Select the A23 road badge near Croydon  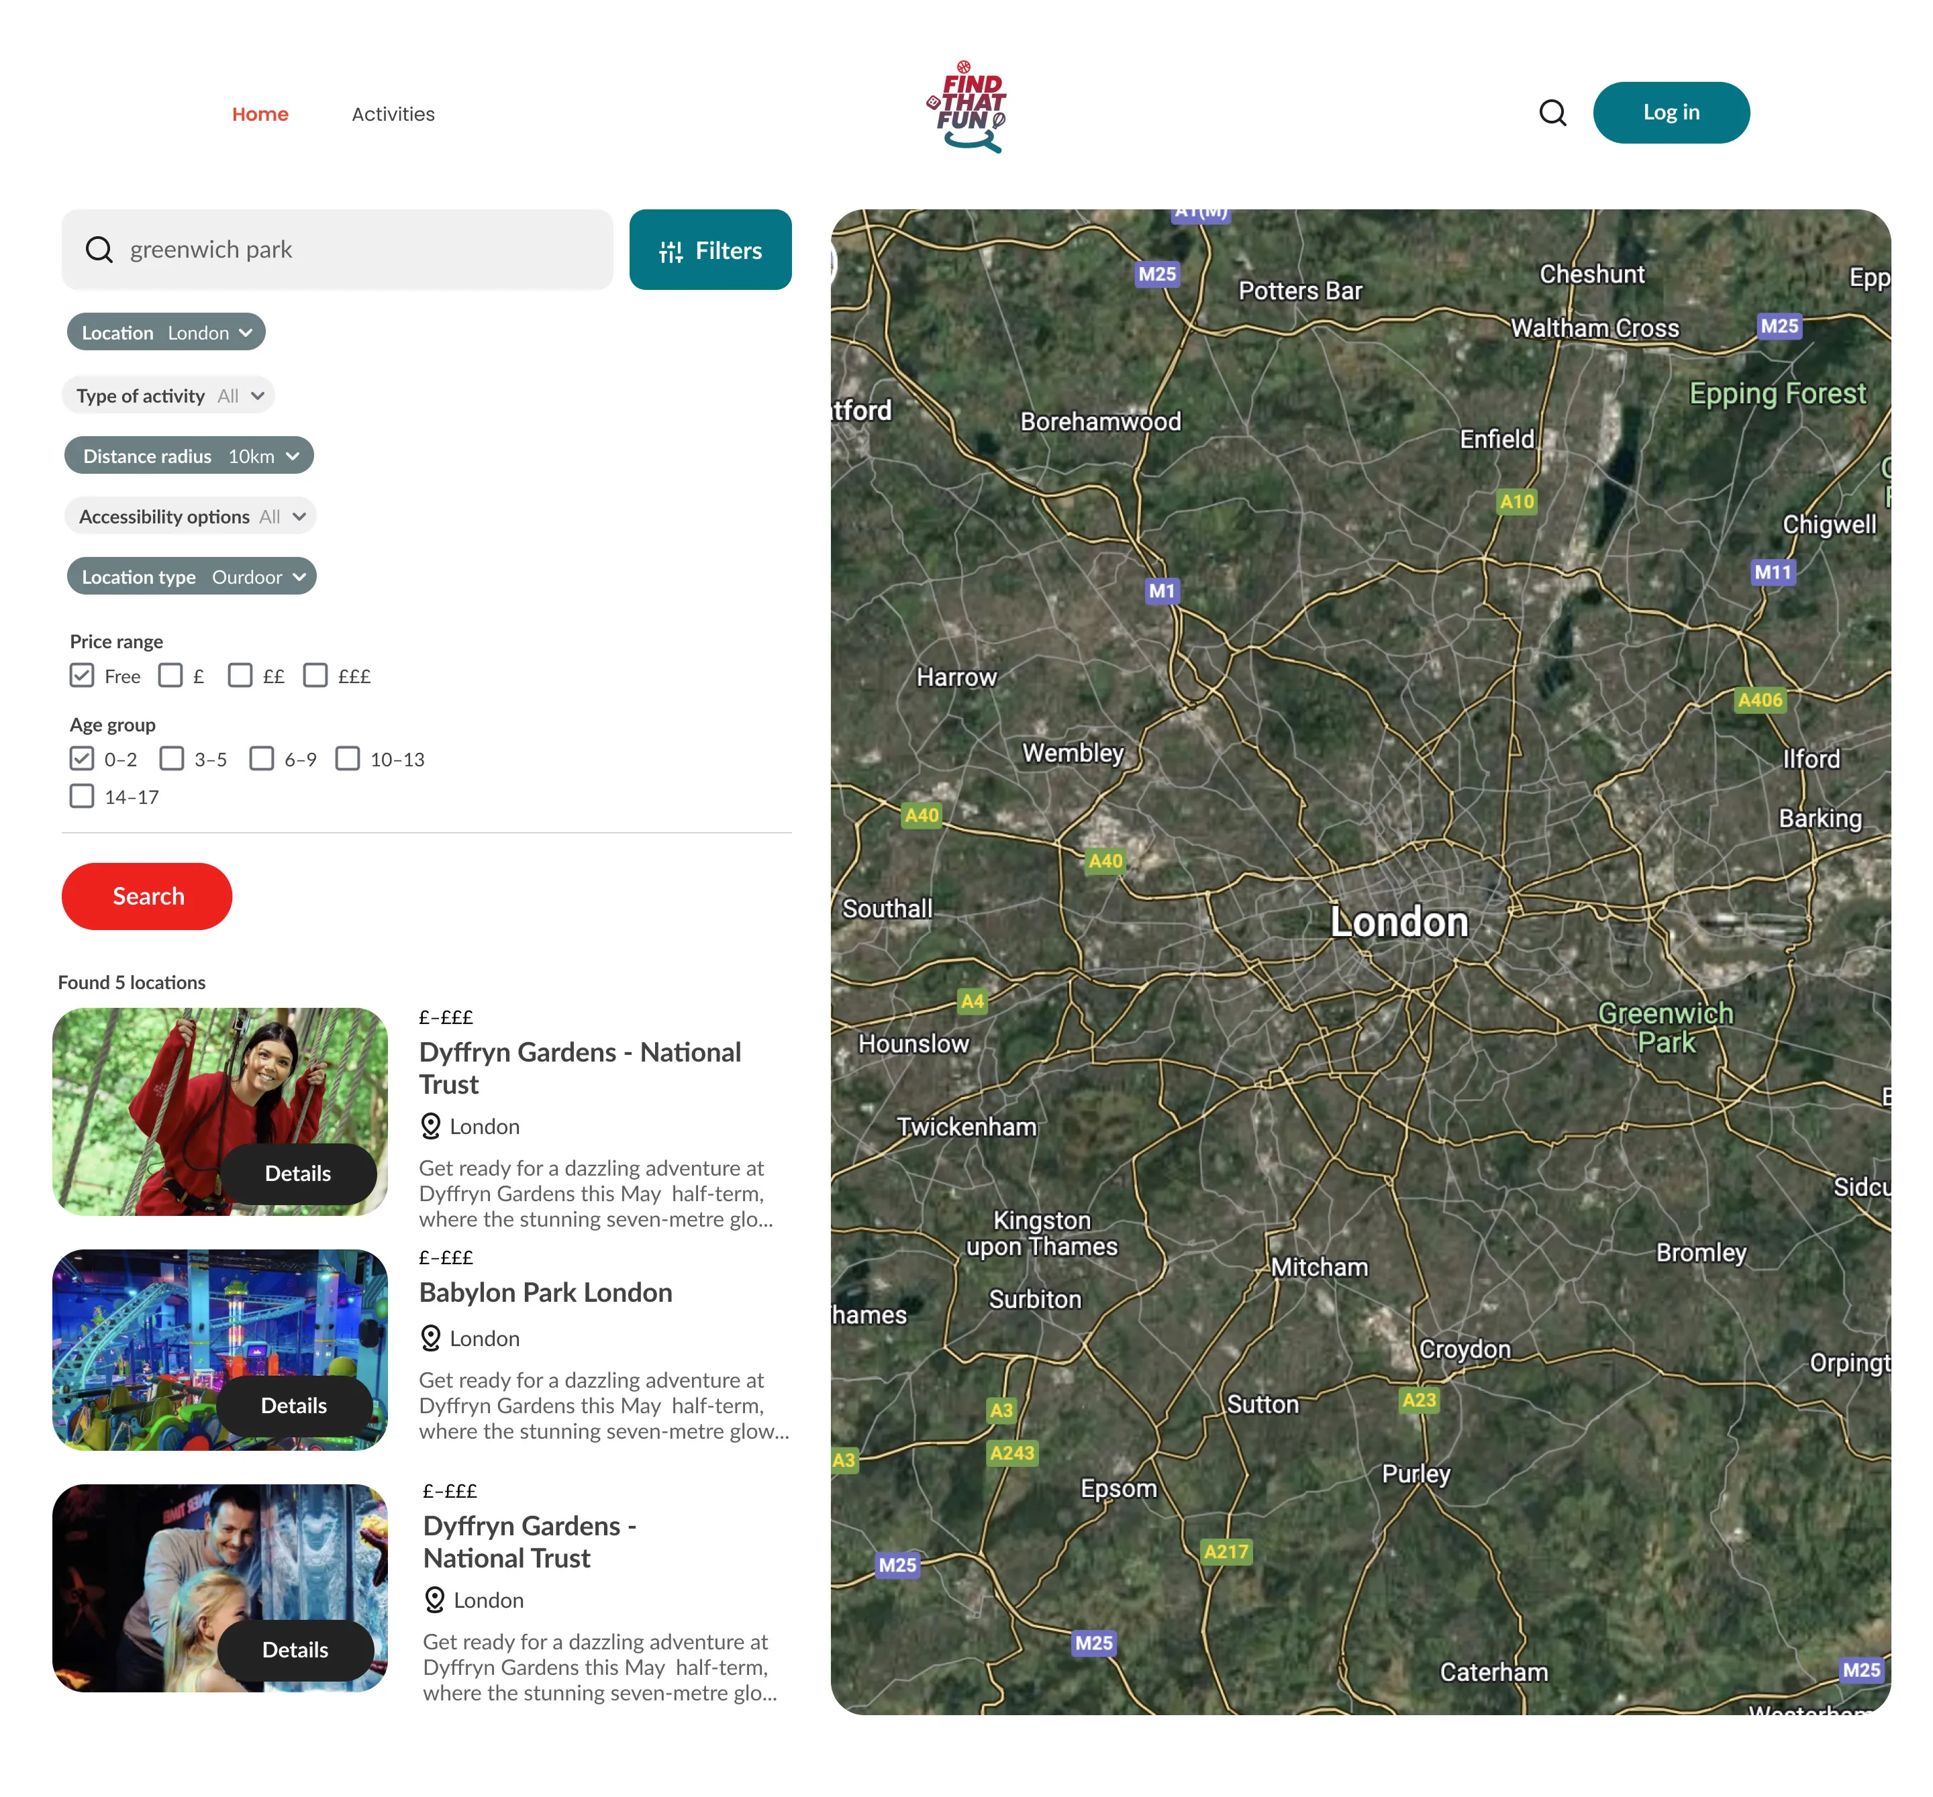click(x=1419, y=1400)
